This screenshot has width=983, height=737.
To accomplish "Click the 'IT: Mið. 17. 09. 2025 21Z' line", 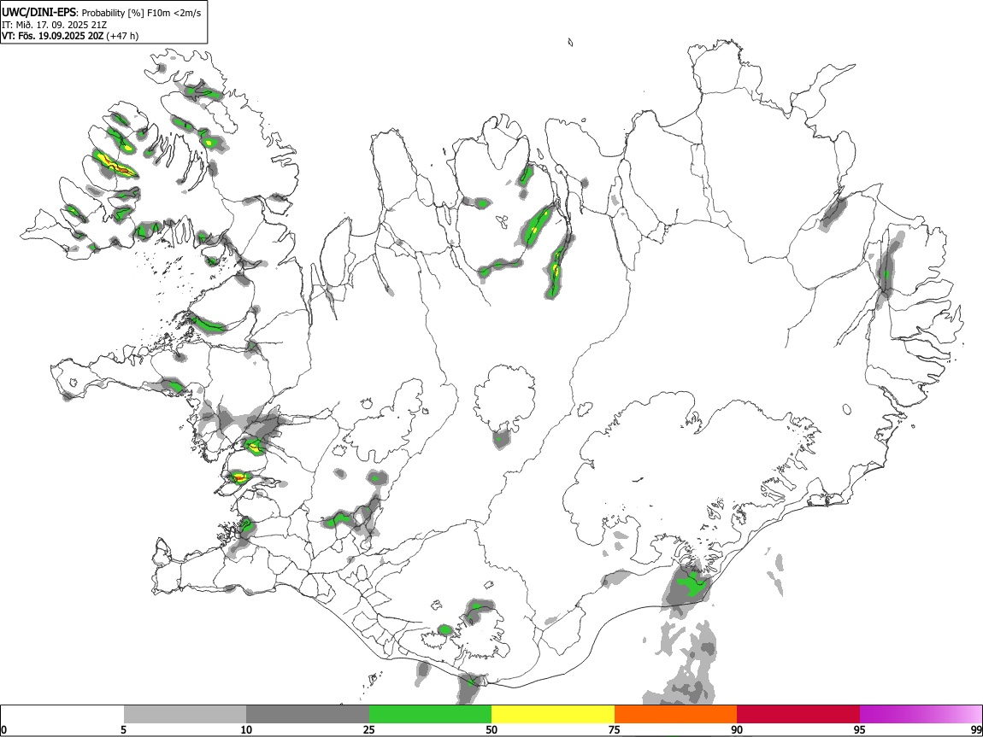I will (55, 25).
